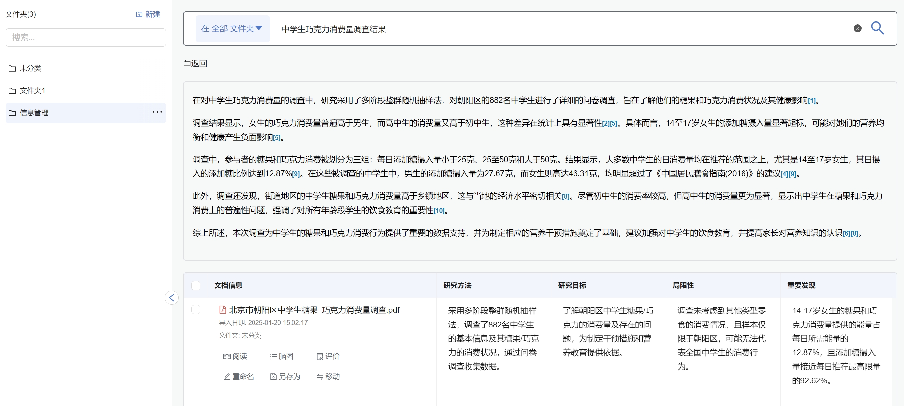The image size is (904, 406).
Task: Click the 局限性 column header
Action: tap(683, 285)
